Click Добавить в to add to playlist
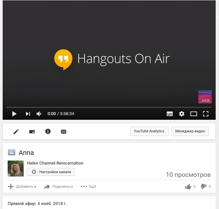 22,187
